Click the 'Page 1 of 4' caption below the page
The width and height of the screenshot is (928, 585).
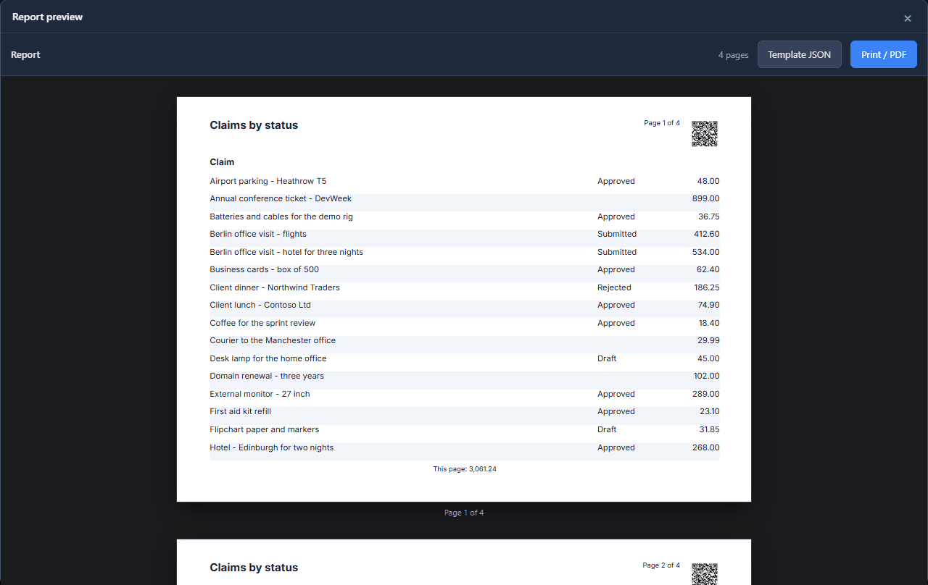tap(464, 513)
